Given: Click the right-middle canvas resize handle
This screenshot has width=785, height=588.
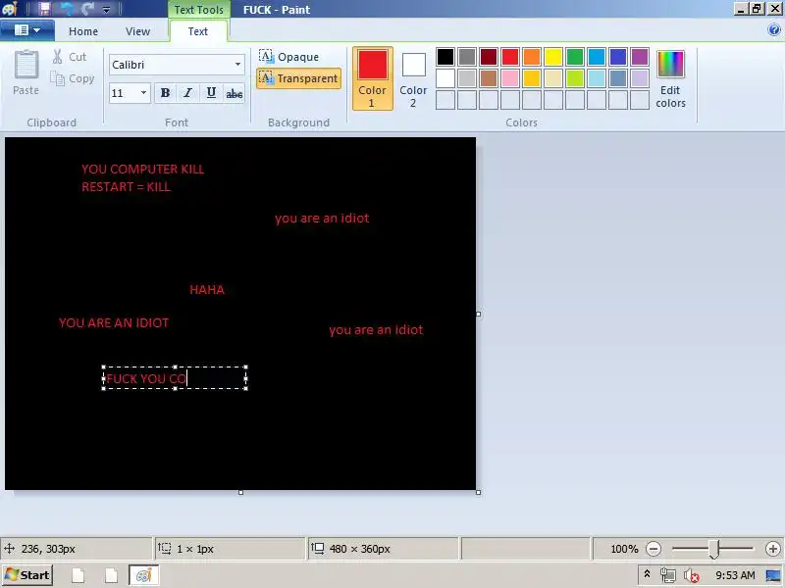Looking at the screenshot, I should [x=478, y=314].
